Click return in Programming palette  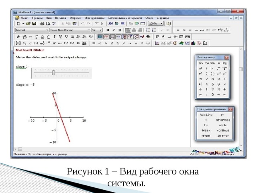point(206,136)
